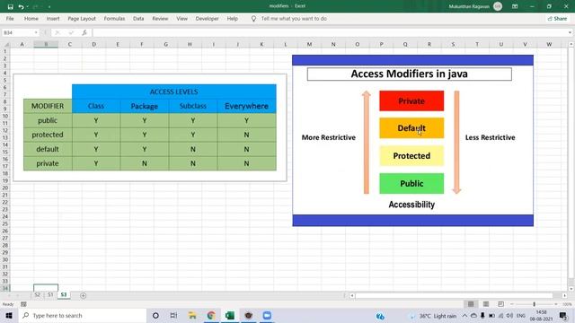575x323 pixels.
Task: Click the ACCESS LEVELS header cell
Action: click(173, 92)
